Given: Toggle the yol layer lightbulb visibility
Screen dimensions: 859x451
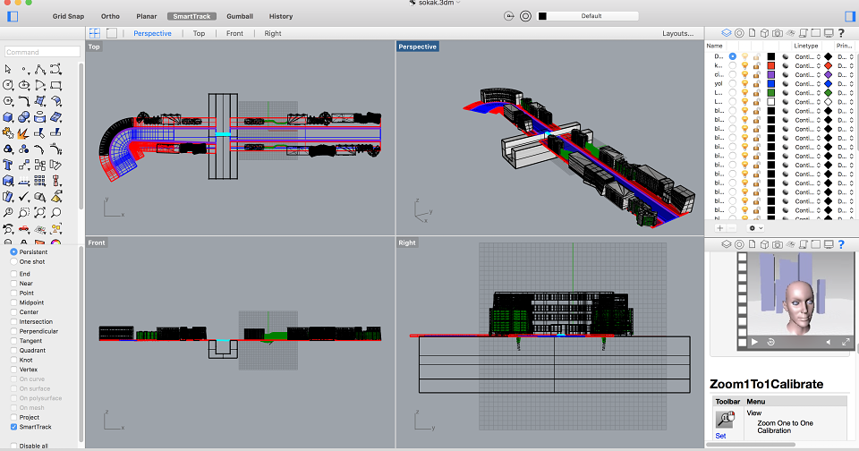Looking at the screenshot, I should [x=745, y=84].
